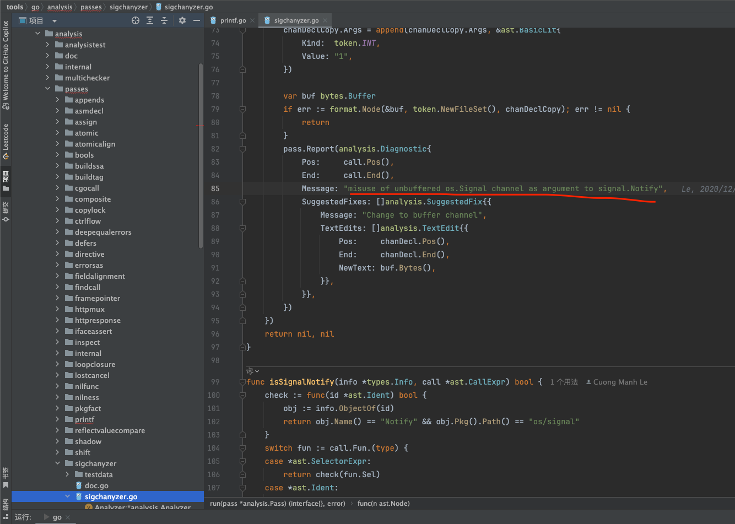Expand the testdata folder
This screenshot has height=524, width=735.
[x=67, y=474]
